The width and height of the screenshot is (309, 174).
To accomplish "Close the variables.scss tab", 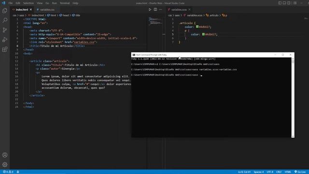I will [x=189, y=10].
